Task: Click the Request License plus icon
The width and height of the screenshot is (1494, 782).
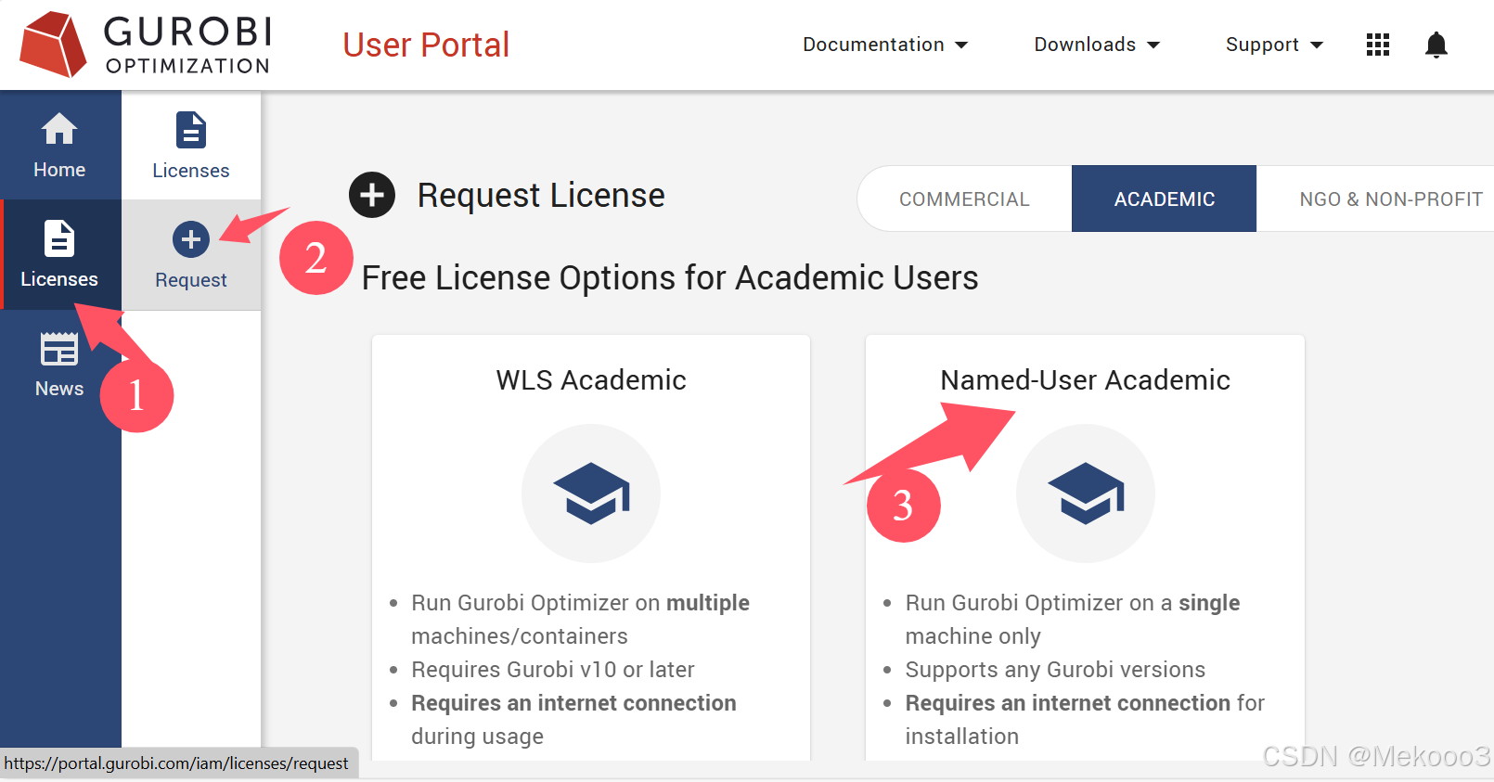Action: [x=371, y=195]
